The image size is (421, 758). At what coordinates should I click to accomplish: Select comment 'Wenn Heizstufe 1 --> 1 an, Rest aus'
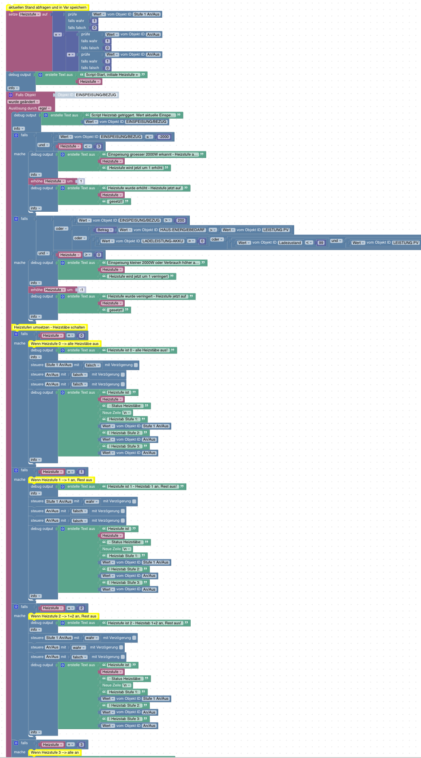61,480
